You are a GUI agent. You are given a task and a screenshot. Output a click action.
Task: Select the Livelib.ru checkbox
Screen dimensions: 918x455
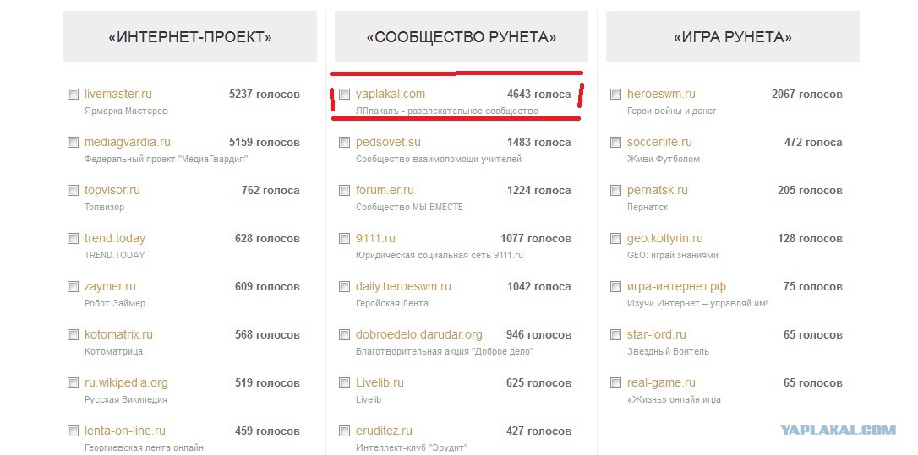click(344, 383)
